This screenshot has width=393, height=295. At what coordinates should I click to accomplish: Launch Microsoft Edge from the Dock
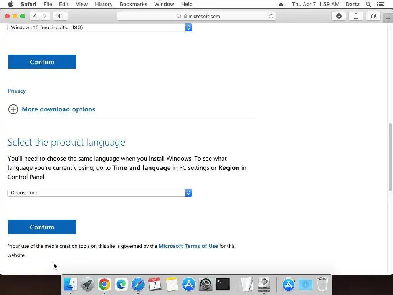tap(121, 285)
